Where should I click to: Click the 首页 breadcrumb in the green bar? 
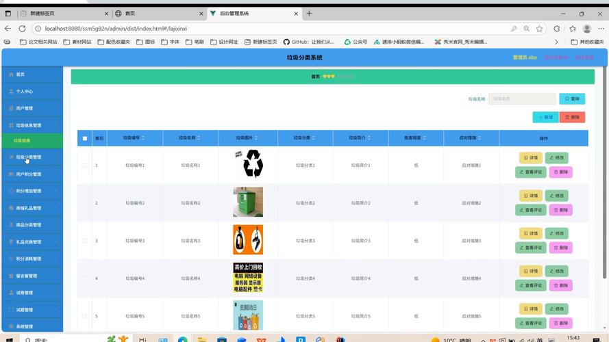coord(315,77)
